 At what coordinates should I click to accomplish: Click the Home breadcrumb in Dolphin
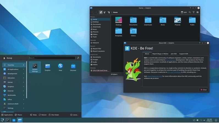(x=115, y=12)
